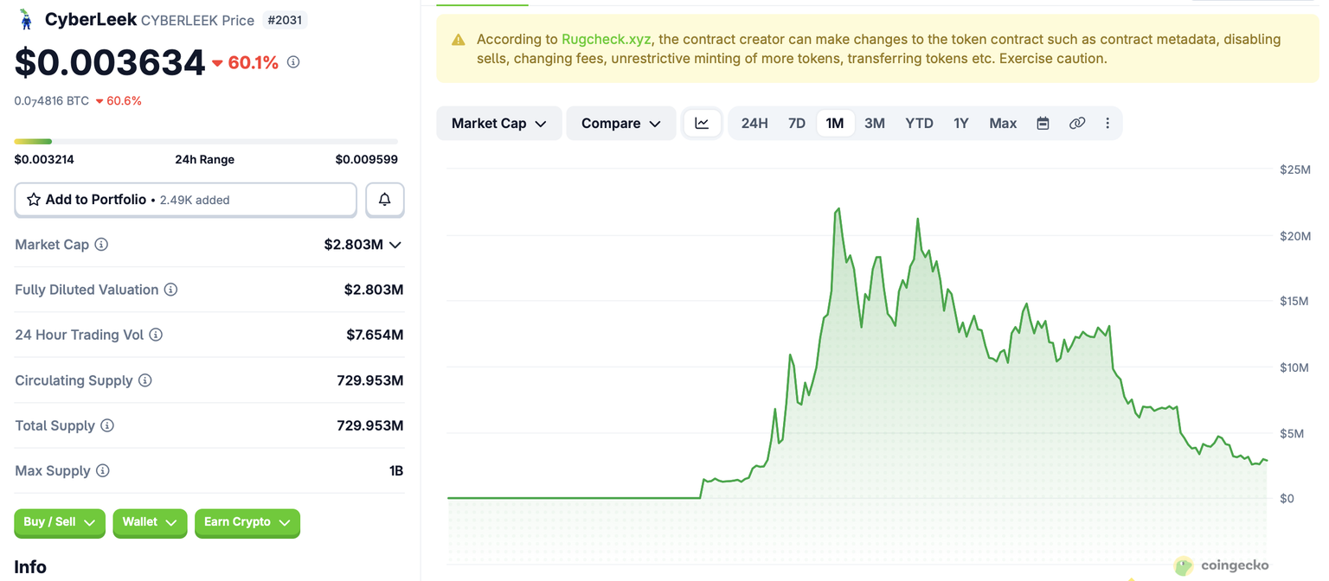Open the chart date range calendar icon
The image size is (1329, 581).
1043,124
